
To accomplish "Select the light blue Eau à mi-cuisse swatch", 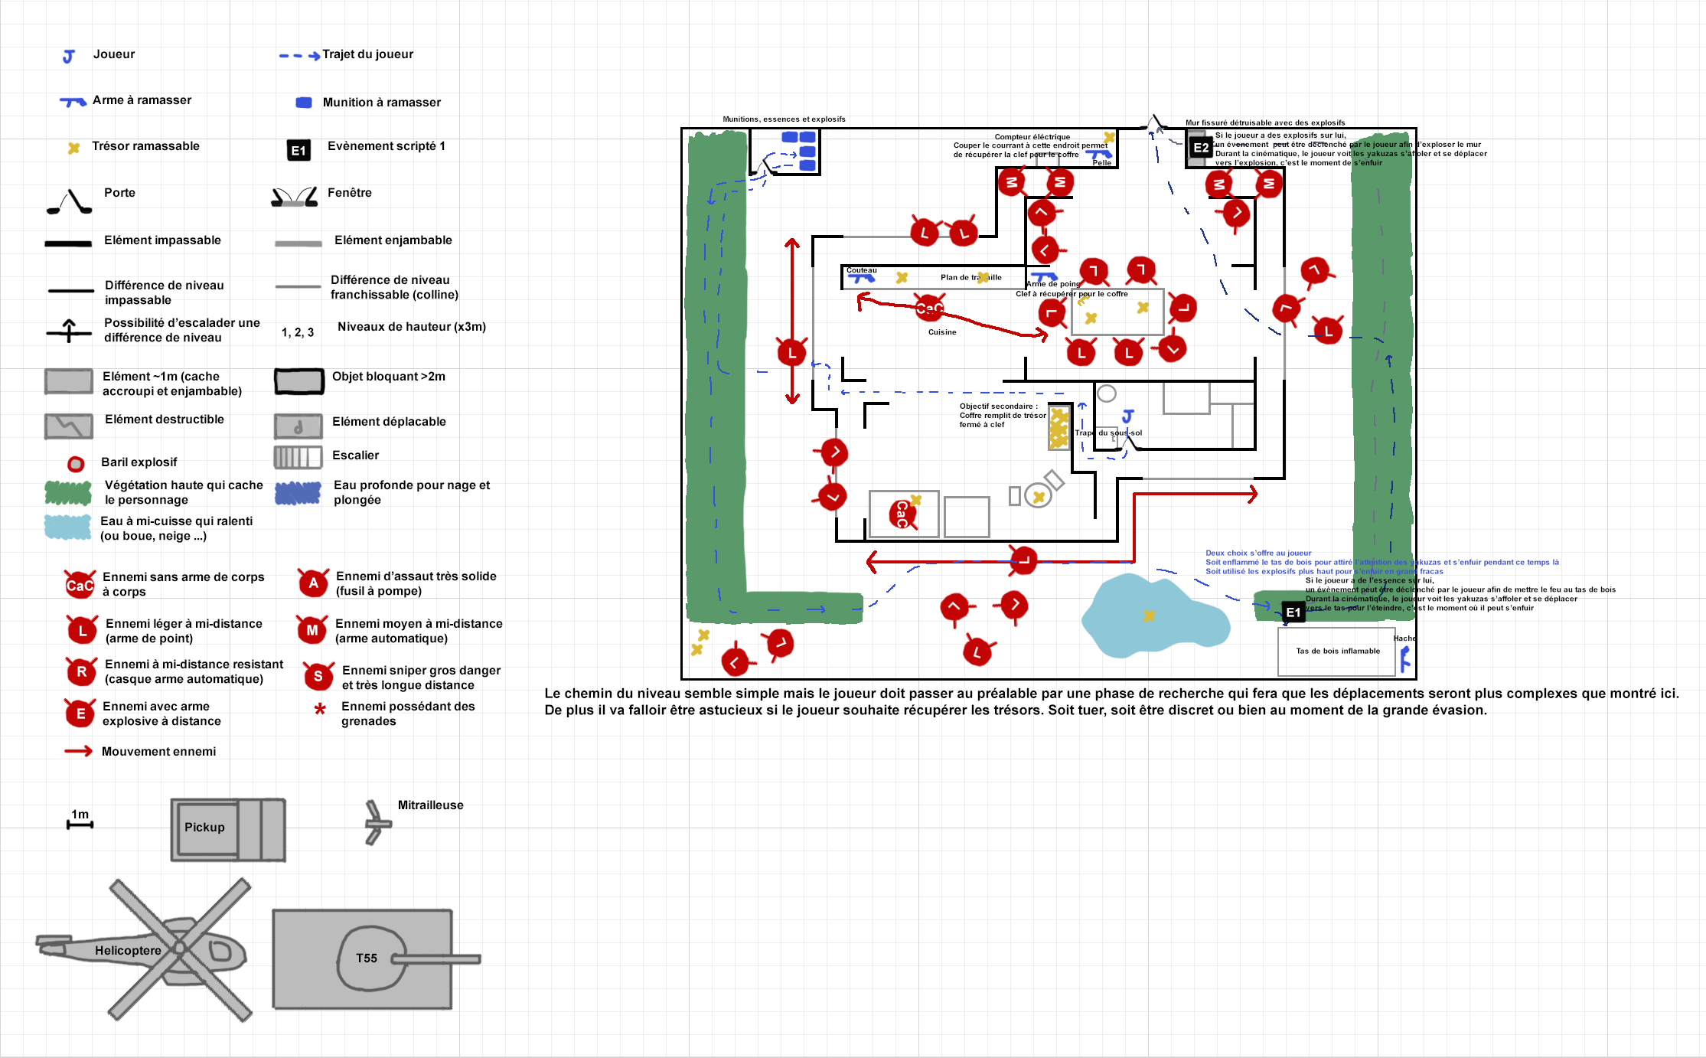I will 68,527.
